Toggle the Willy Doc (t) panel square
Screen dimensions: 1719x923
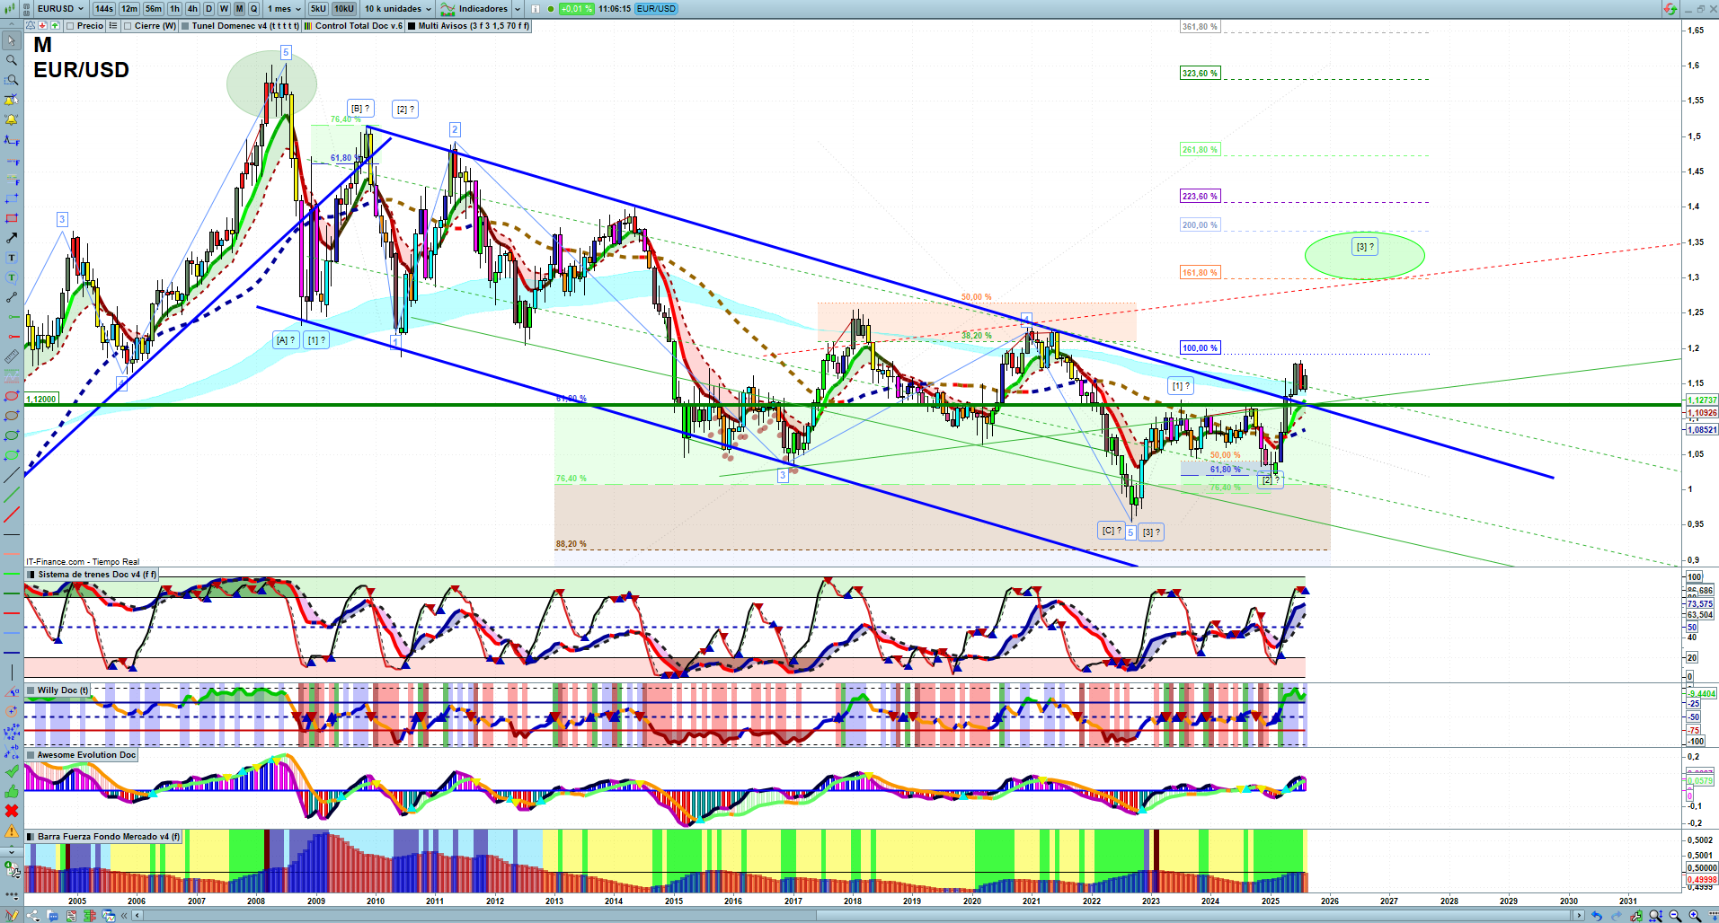click(x=31, y=690)
